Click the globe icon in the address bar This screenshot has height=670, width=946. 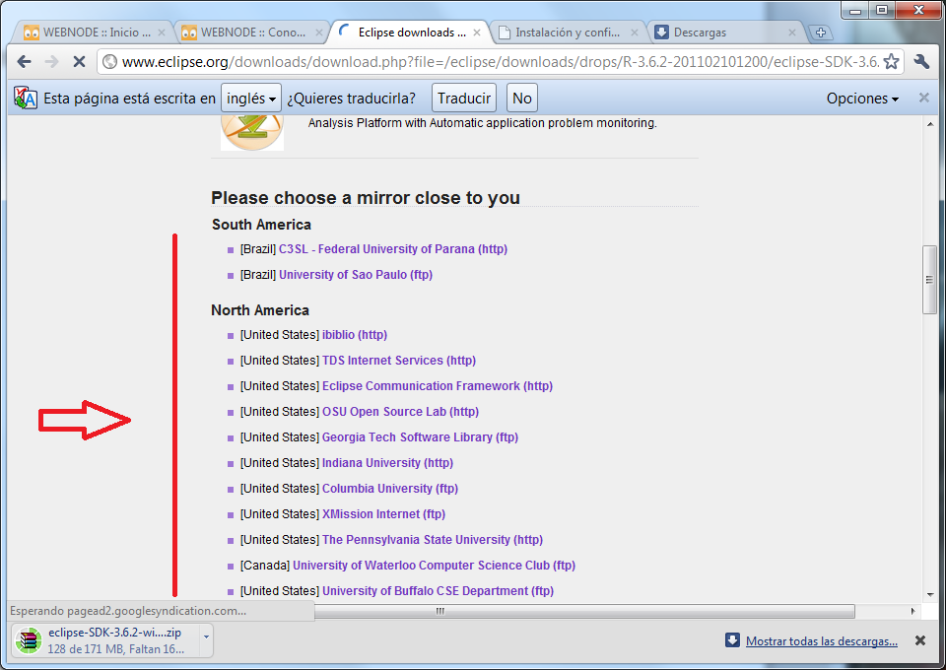[109, 61]
